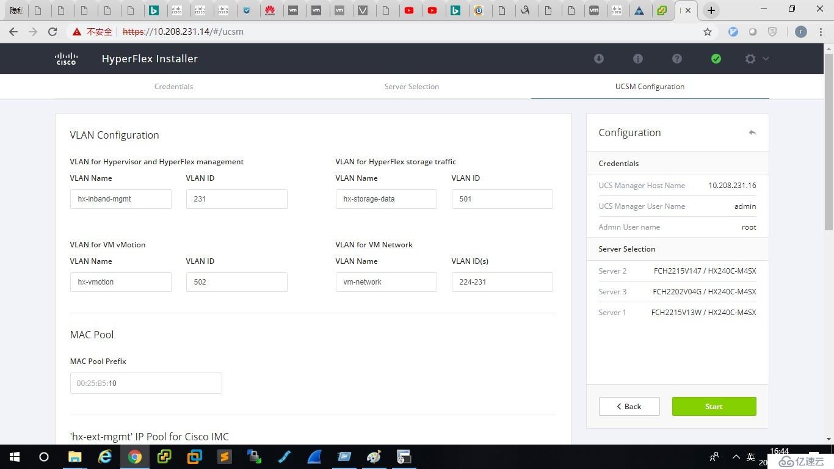Open the browser profile avatar icon
The image size is (834, 469).
(801, 32)
